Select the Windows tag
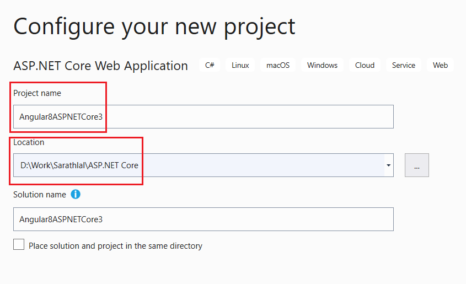This screenshot has width=466, height=284. [x=322, y=65]
